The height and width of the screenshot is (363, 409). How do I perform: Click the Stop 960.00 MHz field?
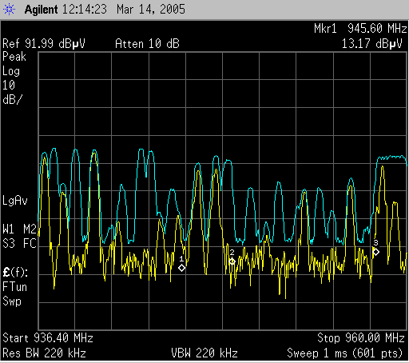(x=361, y=338)
